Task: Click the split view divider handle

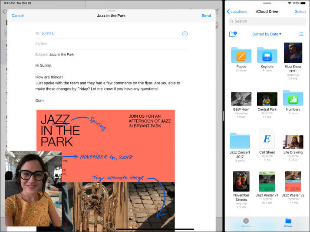Action: click(x=223, y=116)
